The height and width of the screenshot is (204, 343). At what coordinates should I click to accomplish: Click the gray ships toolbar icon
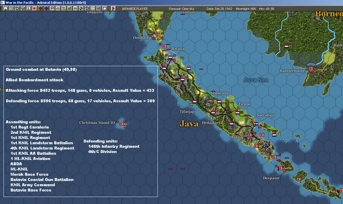coord(75,8)
